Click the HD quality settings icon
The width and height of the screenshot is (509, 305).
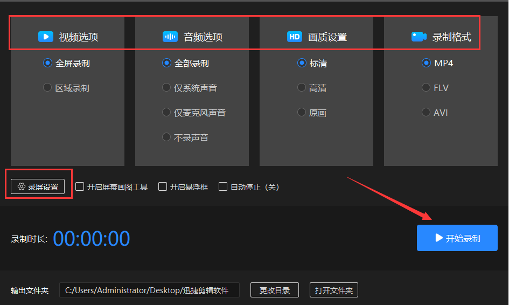point(295,37)
